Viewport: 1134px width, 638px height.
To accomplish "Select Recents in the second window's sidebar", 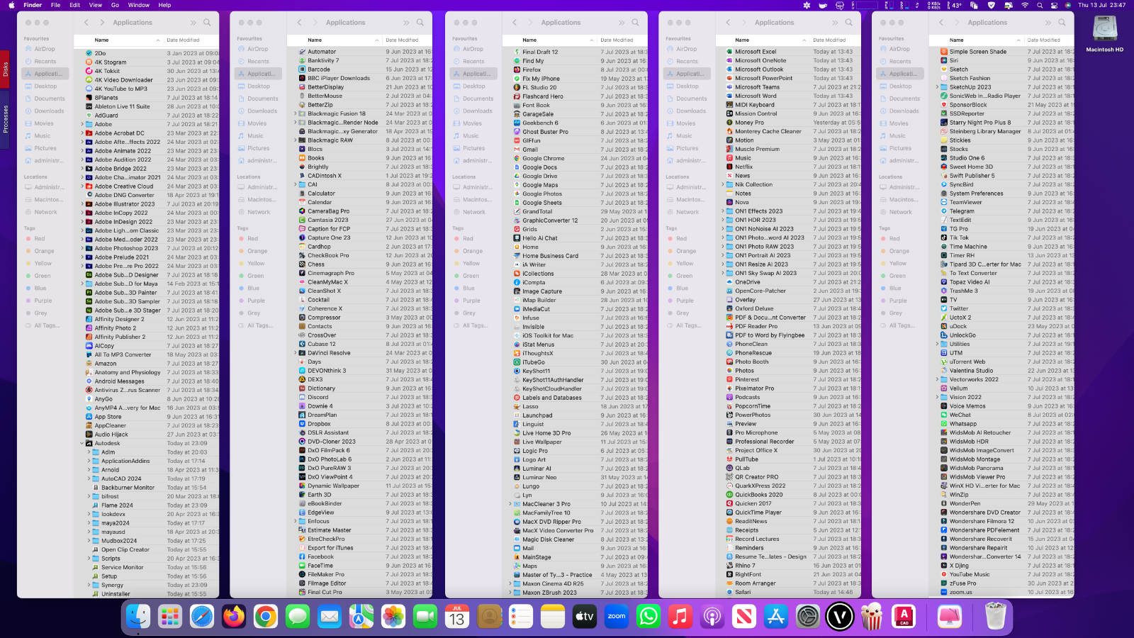I will (x=258, y=62).
